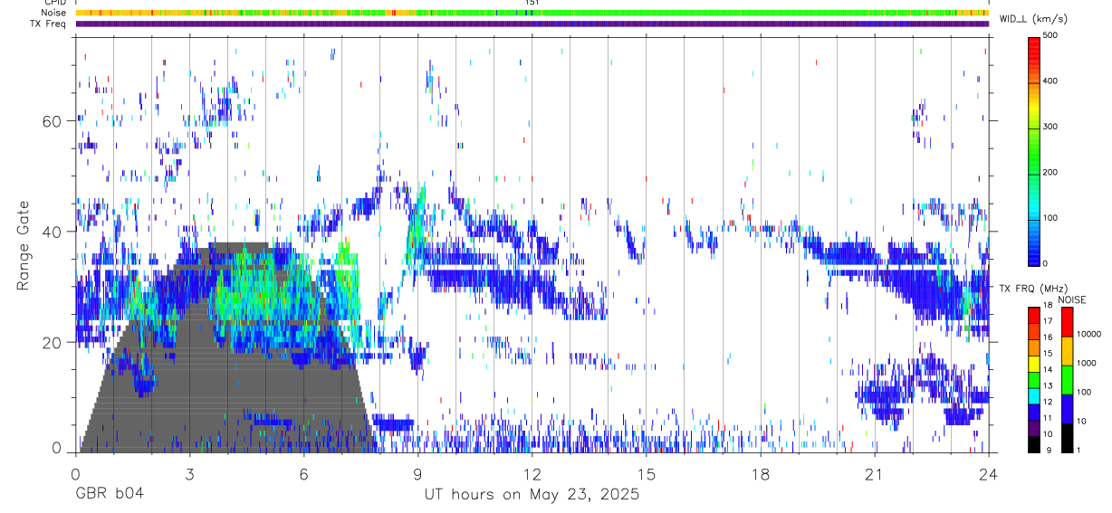Click the 'UT hours on May 23, 2025' axis title
The width and height of the screenshot is (1112, 513).
click(532, 494)
